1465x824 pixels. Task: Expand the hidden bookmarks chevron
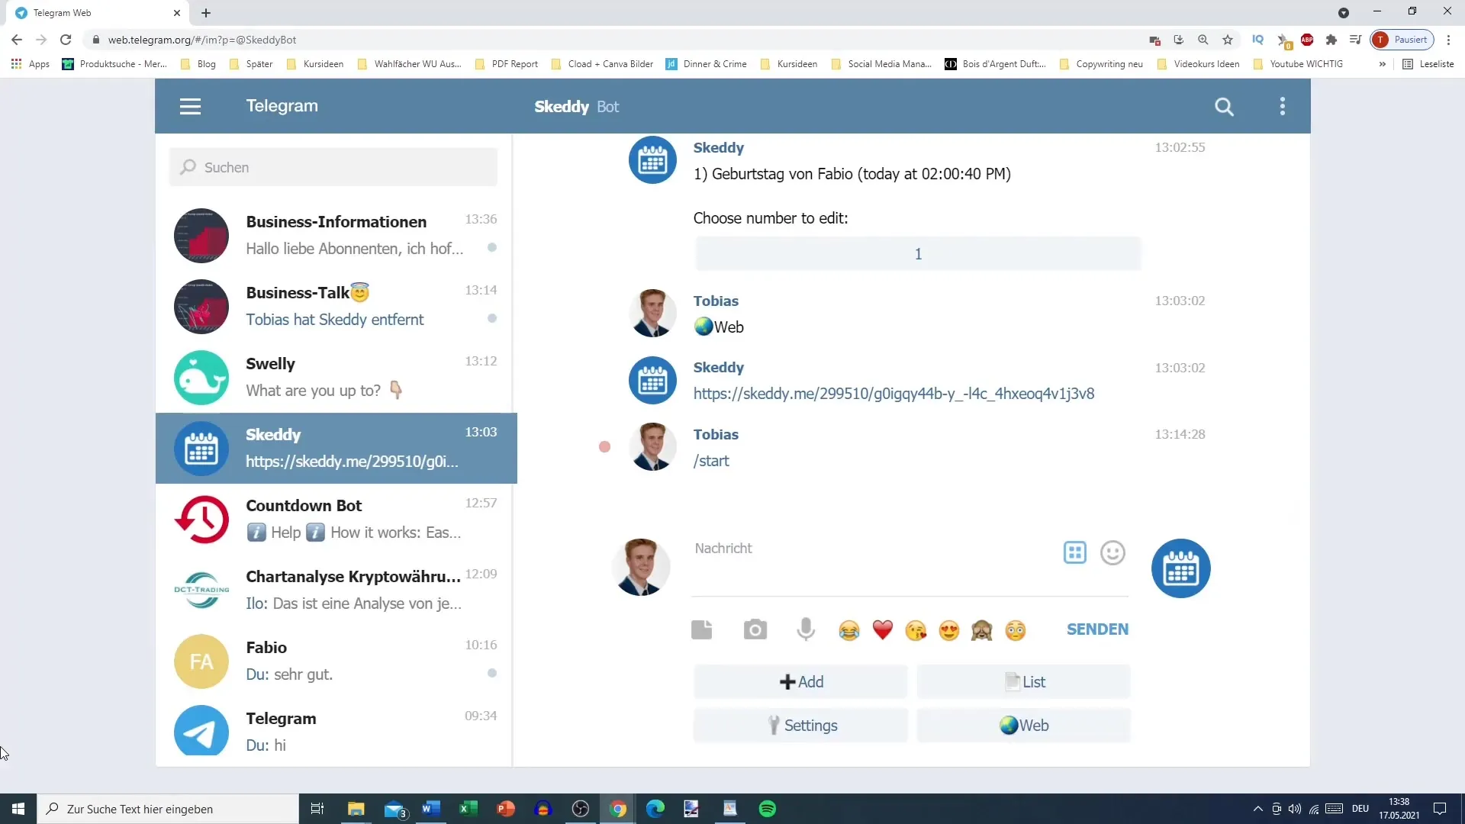point(1382,64)
